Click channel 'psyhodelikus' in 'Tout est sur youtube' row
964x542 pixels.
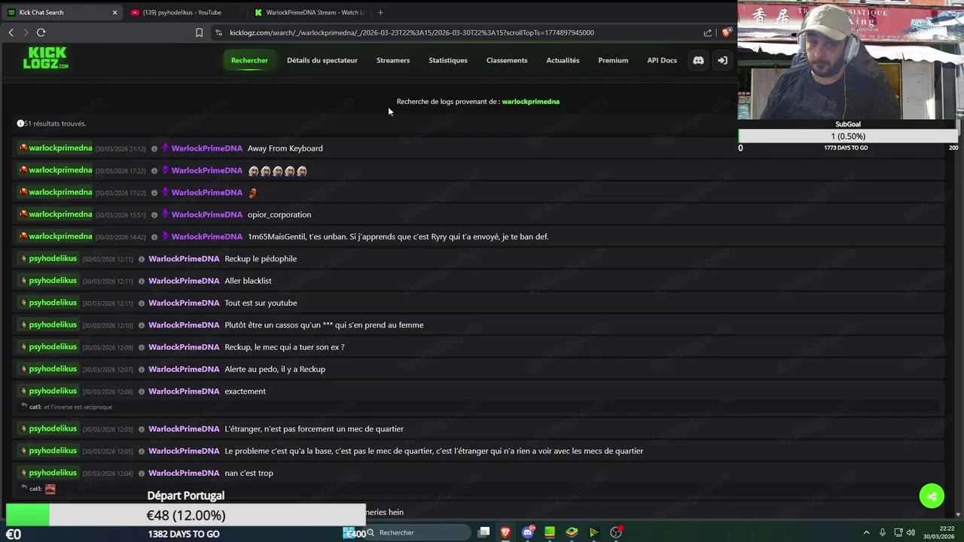(53, 303)
